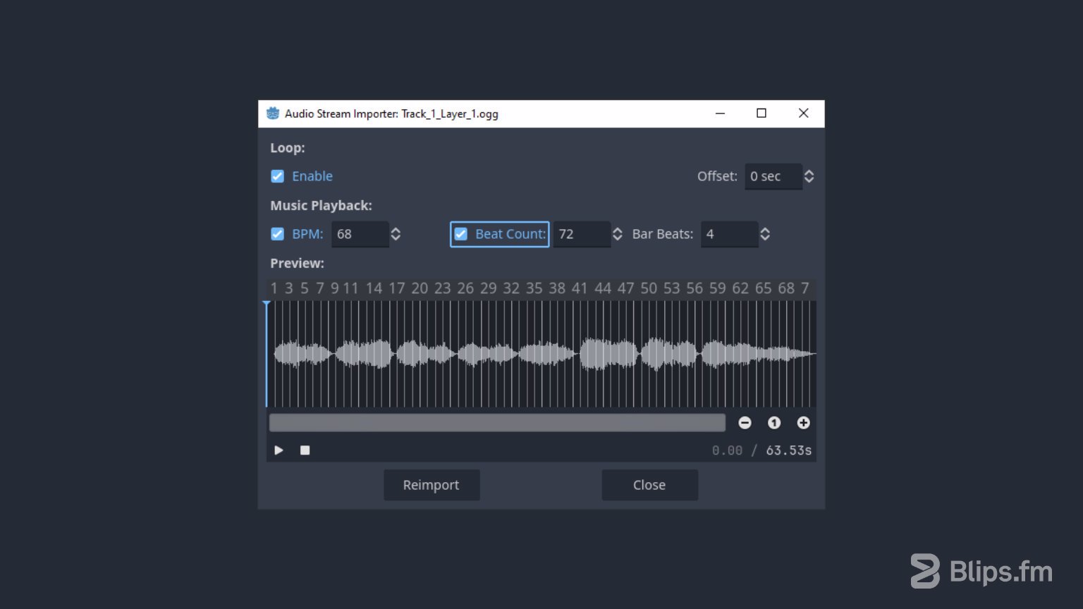Screen dimensions: 1083x609
Task: Maximize the Audio Stream Importer window
Action: click(761, 113)
